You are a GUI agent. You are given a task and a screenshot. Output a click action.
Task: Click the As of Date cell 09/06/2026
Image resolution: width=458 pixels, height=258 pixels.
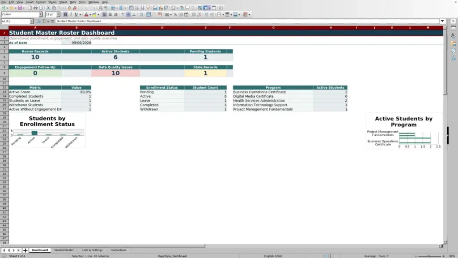tap(76, 43)
